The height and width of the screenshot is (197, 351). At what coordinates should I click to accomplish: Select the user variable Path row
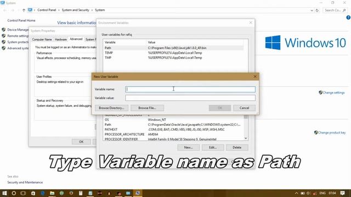[173, 48]
